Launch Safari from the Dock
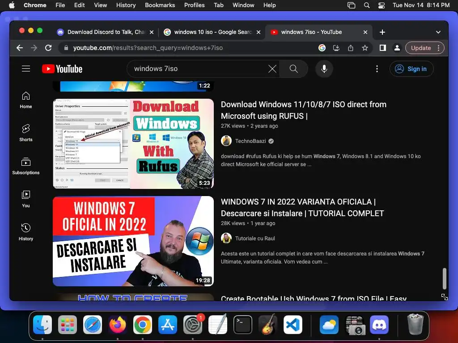This screenshot has width=458, height=343. 93,325
